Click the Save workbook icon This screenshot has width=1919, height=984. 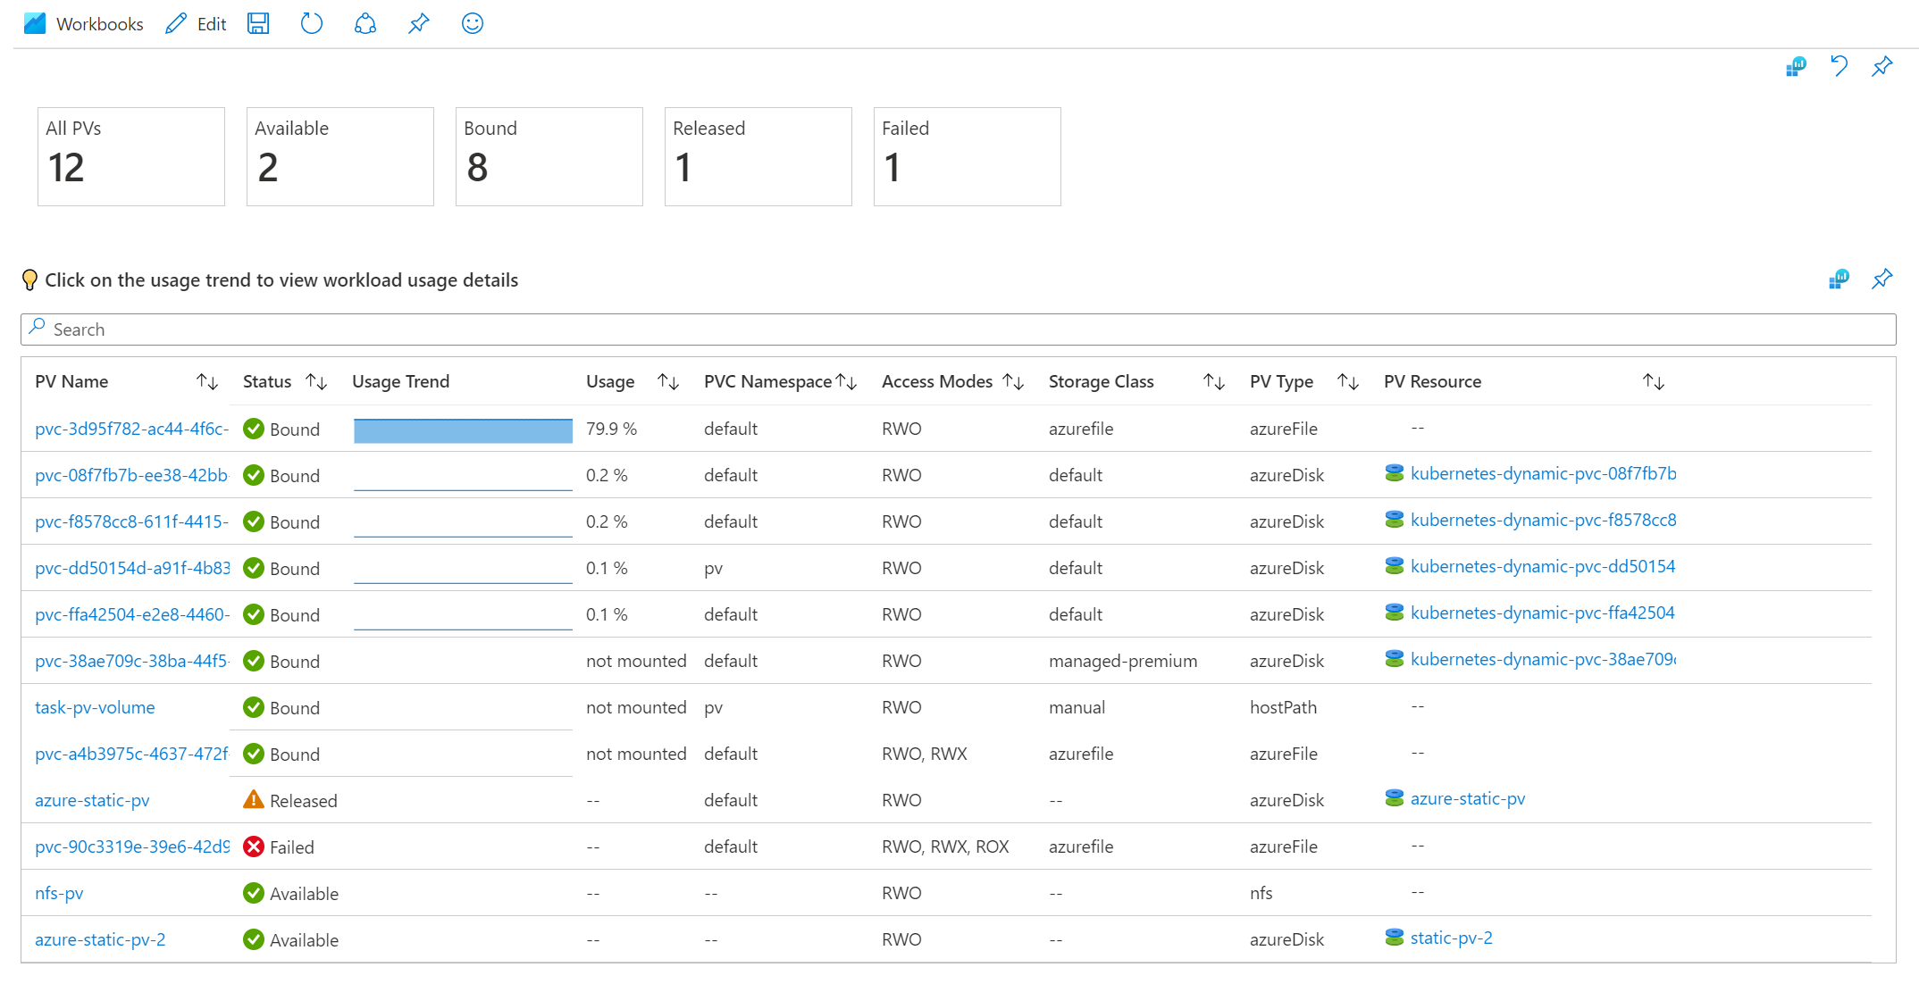pyautogui.click(x=260, y=21)
